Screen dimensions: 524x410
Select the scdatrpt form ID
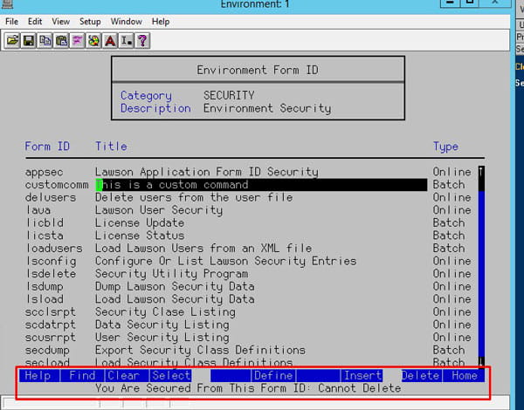point(51,325)
